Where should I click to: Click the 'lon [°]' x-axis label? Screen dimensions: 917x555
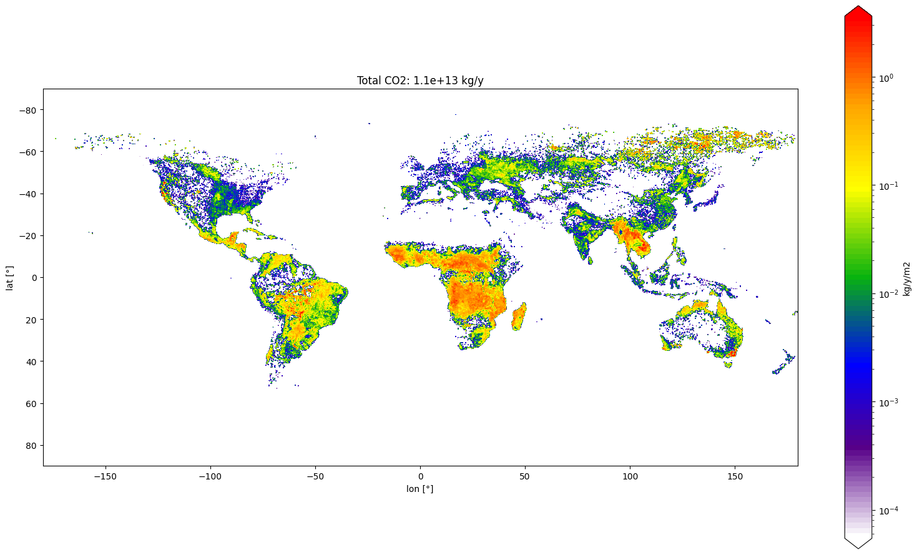tap(419, 489)
